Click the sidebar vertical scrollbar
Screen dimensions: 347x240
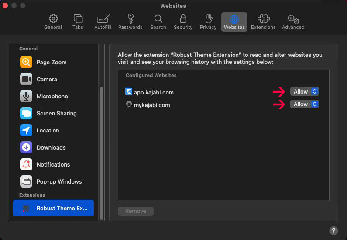[102, 153]
